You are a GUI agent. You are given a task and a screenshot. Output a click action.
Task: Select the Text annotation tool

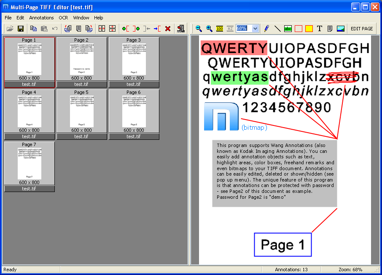[319, 29]
